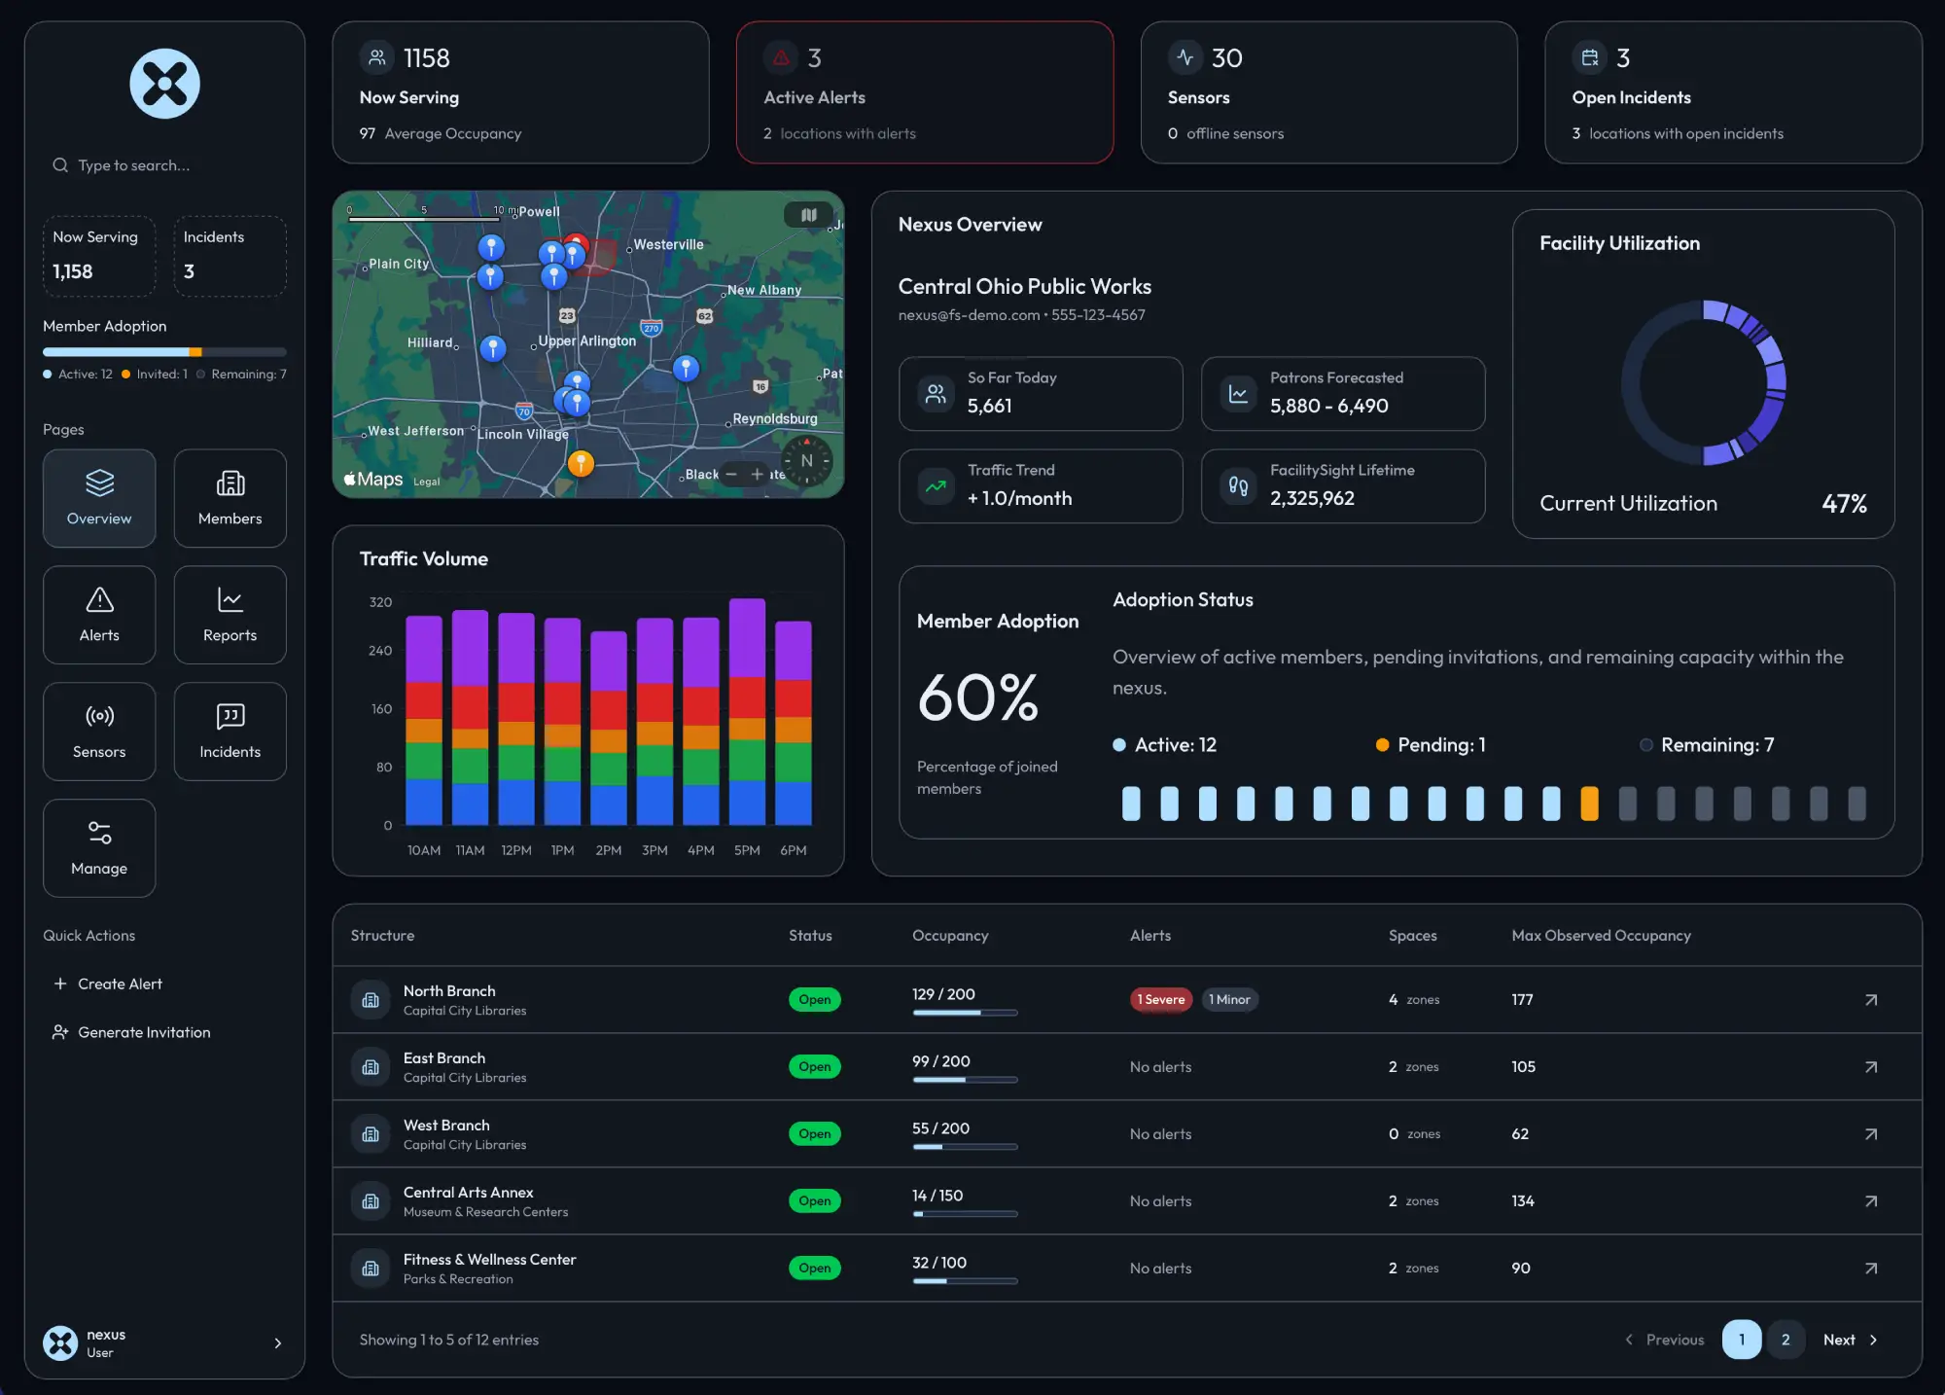This screenshot has height=1395, width=1945.
Task: Select the Sensors page icon
Action: click(x=98, y=732)
